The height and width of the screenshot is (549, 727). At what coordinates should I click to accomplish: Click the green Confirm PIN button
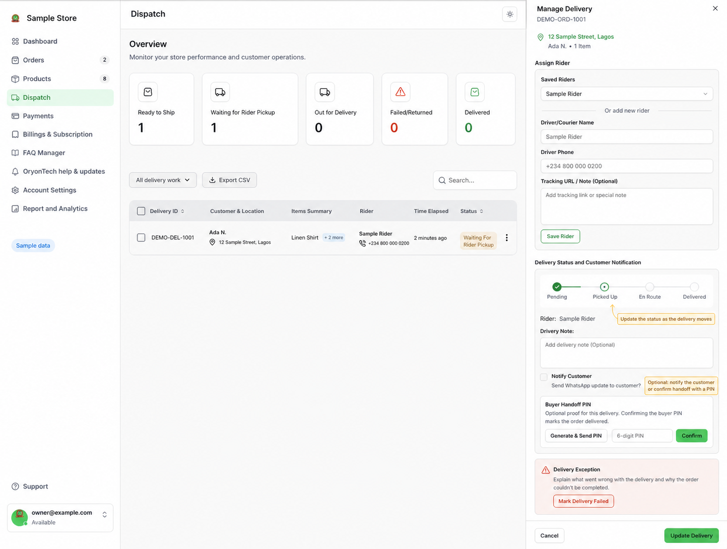click(x=691, y=436)
